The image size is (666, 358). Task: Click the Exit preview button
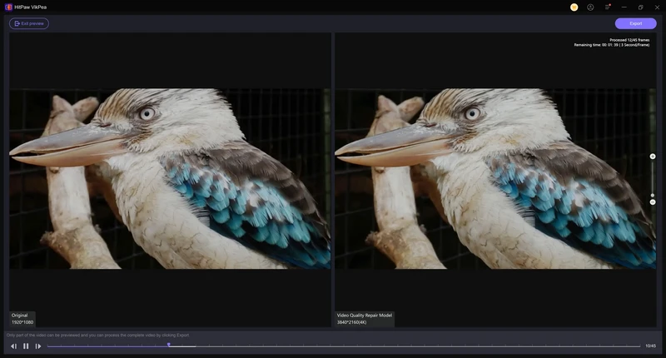point(29,23)
